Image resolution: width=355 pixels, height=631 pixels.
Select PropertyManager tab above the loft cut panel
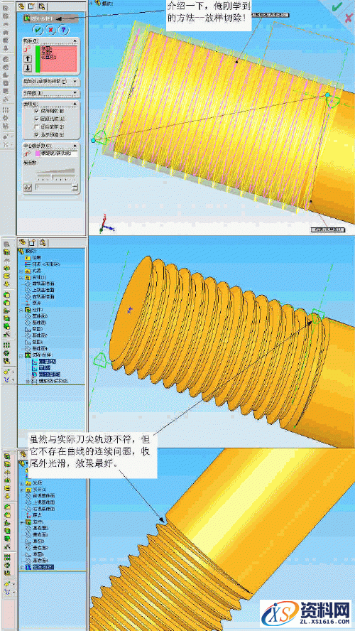(x=32, y=6)
